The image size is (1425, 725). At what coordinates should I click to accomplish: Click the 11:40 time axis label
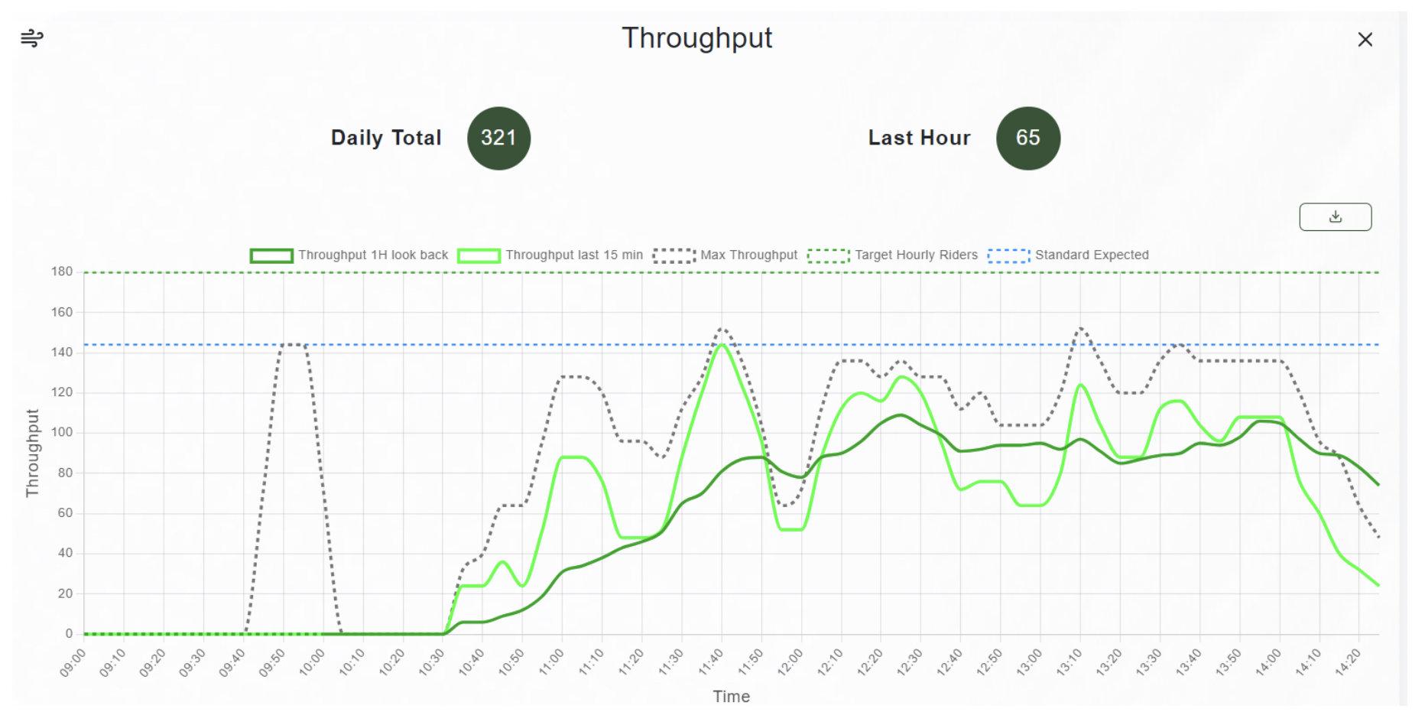click(x=711, y=662)
